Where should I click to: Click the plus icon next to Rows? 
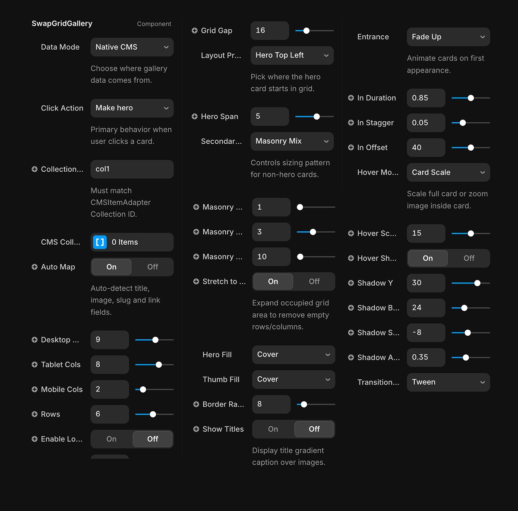click(35, 414)
